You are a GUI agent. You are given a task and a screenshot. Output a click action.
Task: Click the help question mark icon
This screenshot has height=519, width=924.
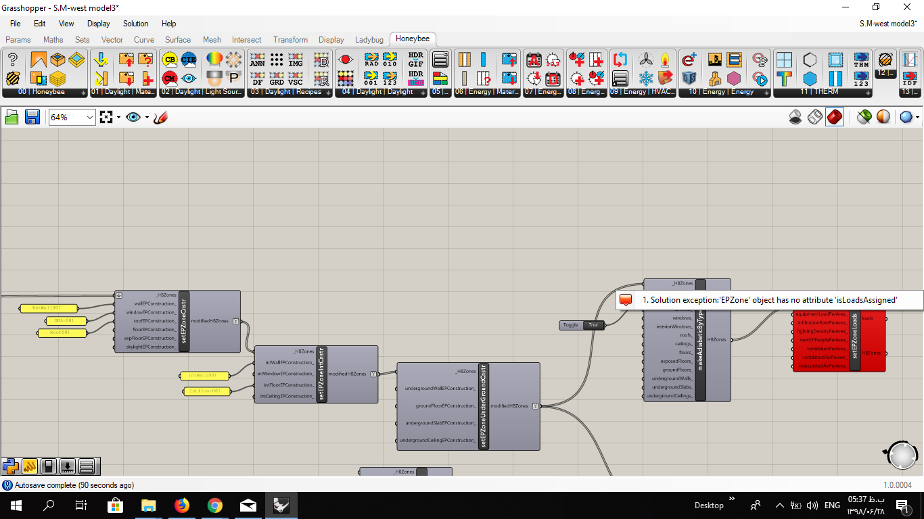click(13, 59)
